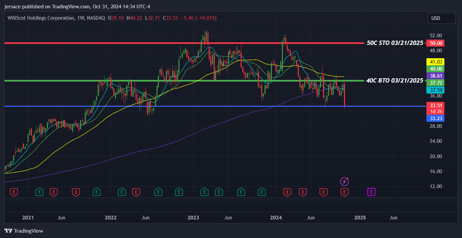Click the red 33.51 last price label
The width and height of the screenshot is (462, 238).
[x=436, y=105]
